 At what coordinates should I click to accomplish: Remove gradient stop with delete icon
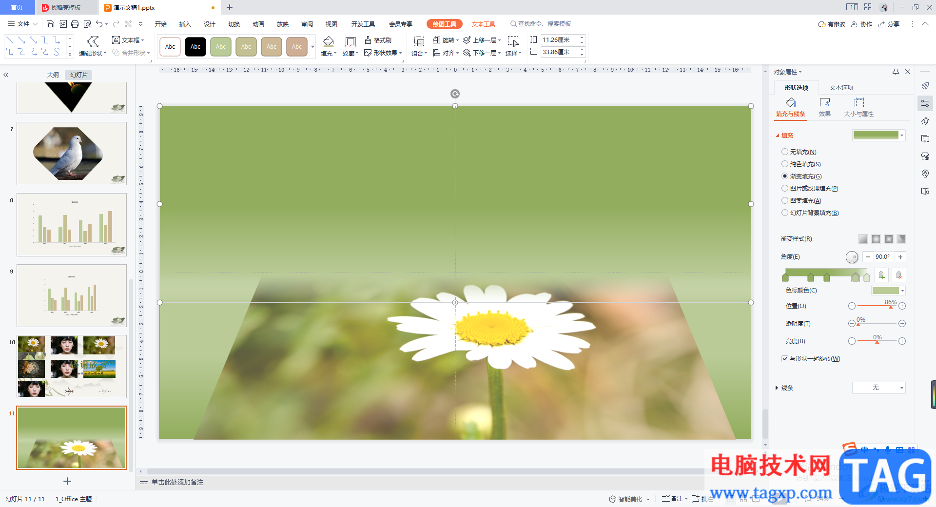point(899,275)
